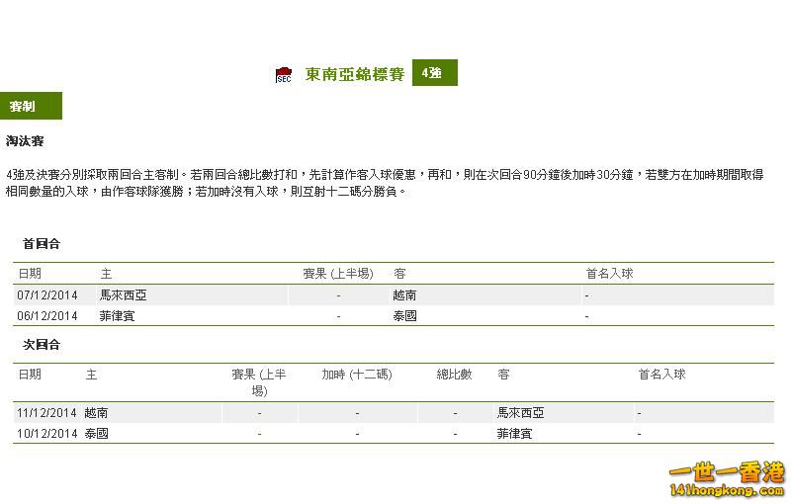
Task: Select home team 菲律賓 in 首回合
Action: pyautogui.click(x=118, y=316)
